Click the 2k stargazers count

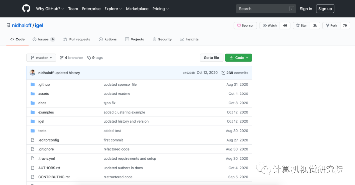pos(315,25)
